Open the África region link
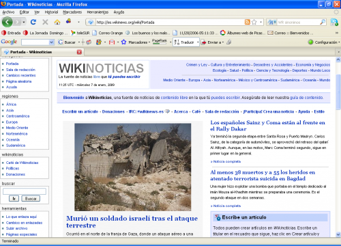 pos(11,105)
